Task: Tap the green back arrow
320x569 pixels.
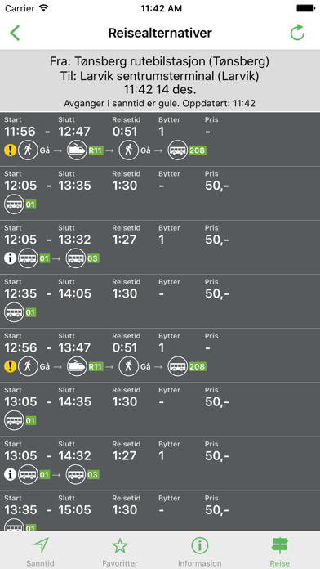Action: click(x=15, y=33)
